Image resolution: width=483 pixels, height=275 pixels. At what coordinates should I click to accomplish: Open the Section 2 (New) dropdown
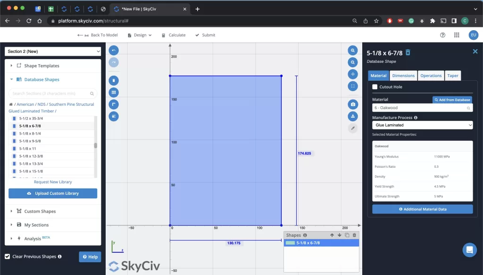[x=53, y=52]
